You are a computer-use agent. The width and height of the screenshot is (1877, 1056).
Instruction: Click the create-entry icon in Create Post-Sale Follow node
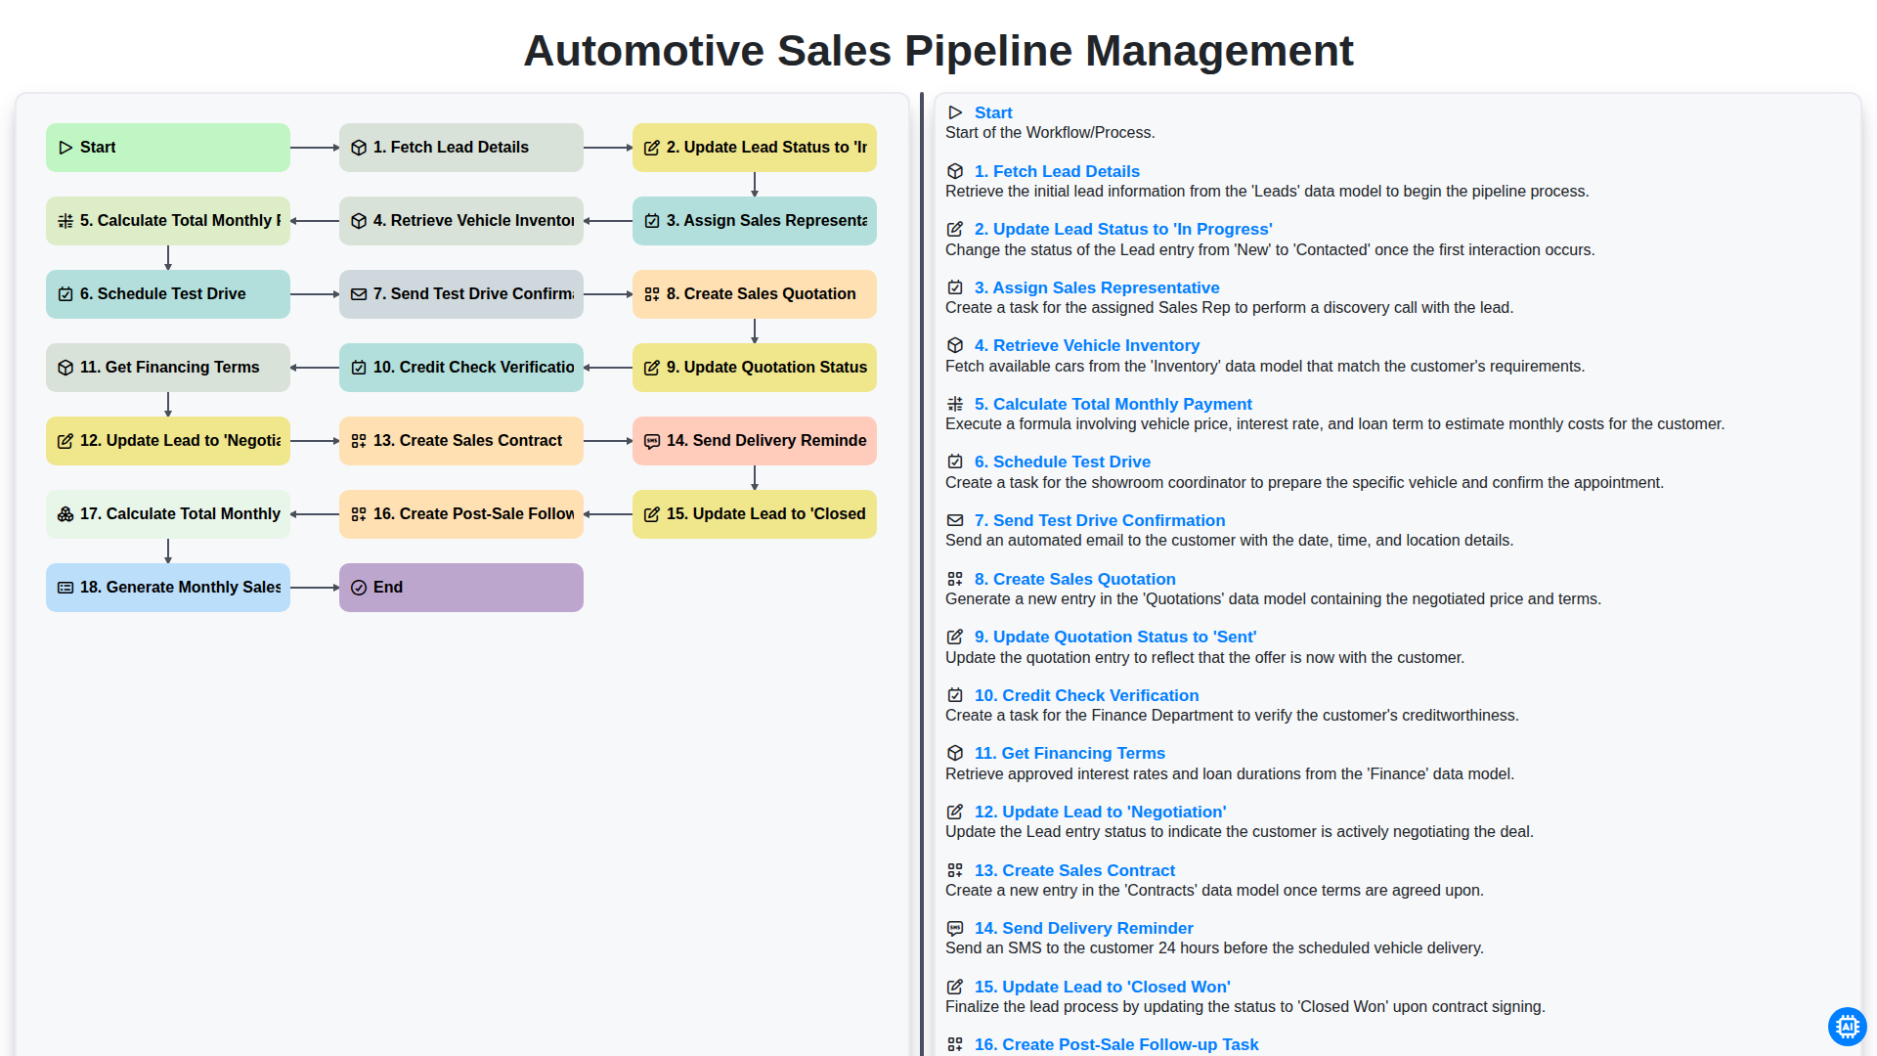(x=359, y=514)
